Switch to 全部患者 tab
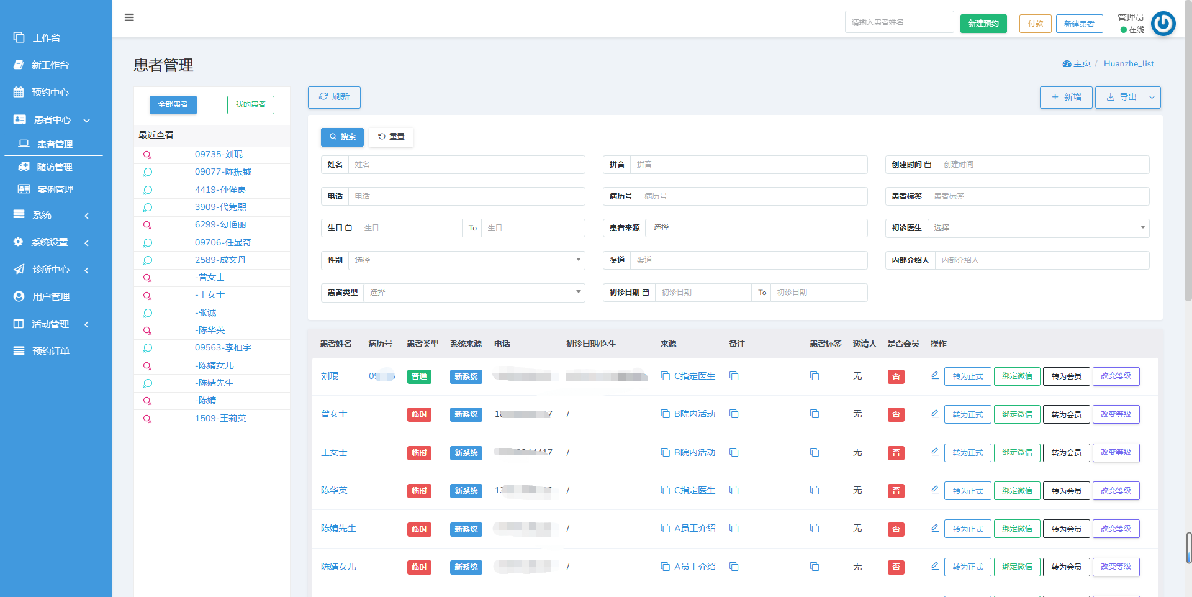1192x597 pixels. point(173,104)
